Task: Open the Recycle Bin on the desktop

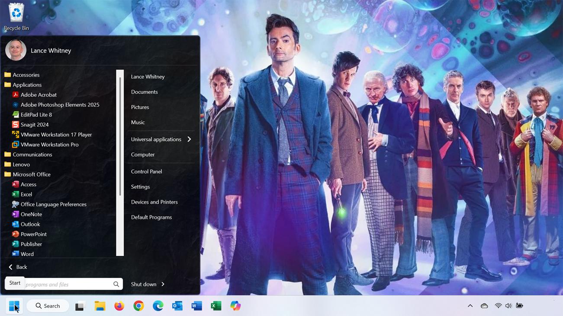Action: [x=16, y=17]
